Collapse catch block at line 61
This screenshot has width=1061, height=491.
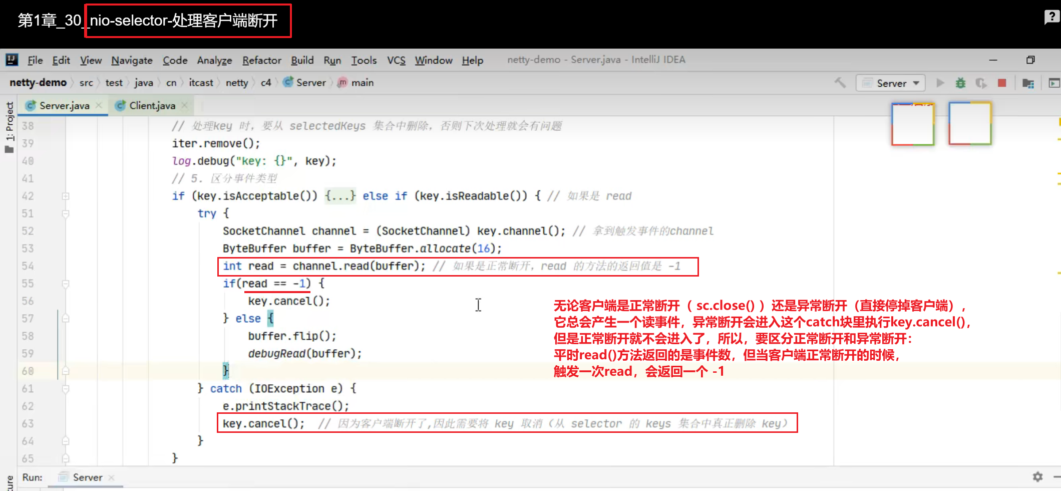(x=66, y=389)
